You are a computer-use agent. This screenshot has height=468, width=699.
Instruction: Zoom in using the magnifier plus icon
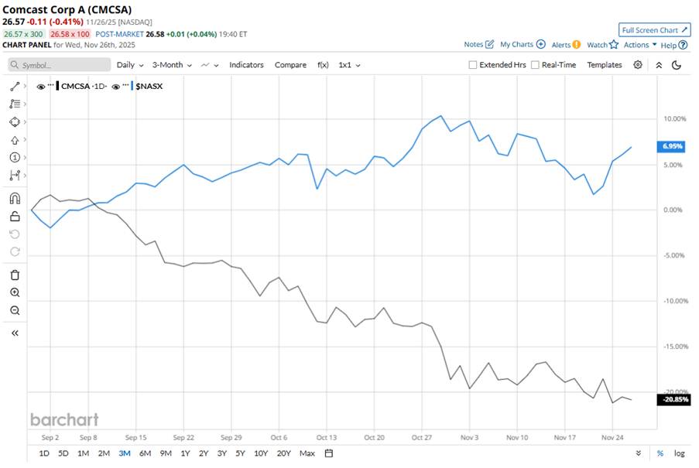click(x=15, y=292)
